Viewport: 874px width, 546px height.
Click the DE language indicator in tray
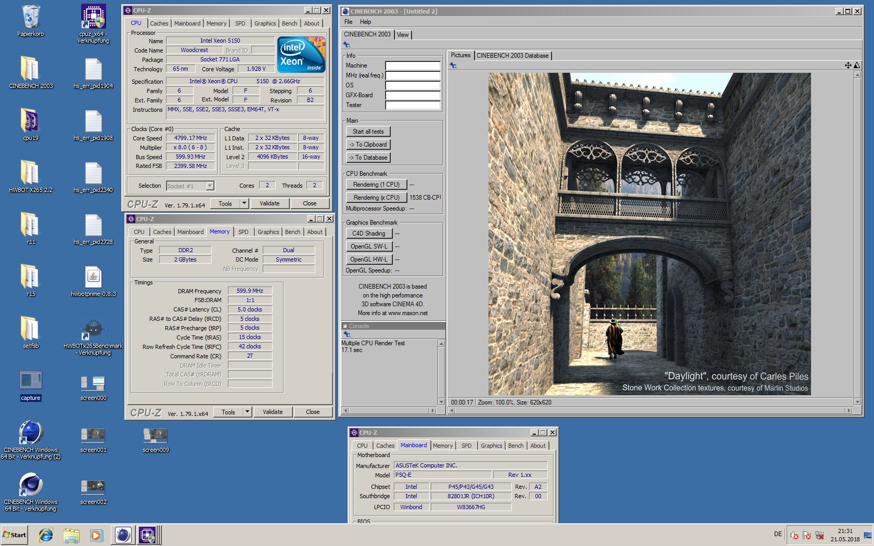click(x=778, y=534)
